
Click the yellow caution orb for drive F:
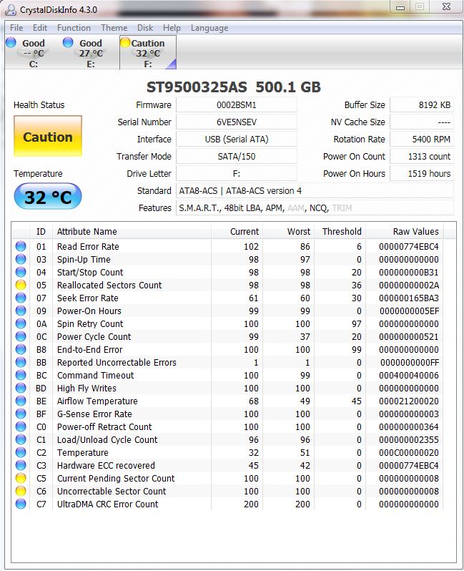(125, 43)
